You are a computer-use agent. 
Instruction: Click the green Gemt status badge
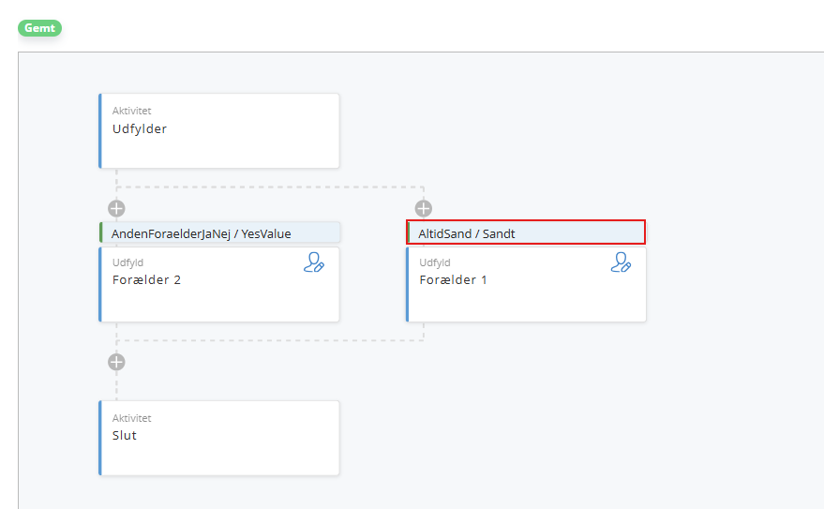[x=40, y=28]
